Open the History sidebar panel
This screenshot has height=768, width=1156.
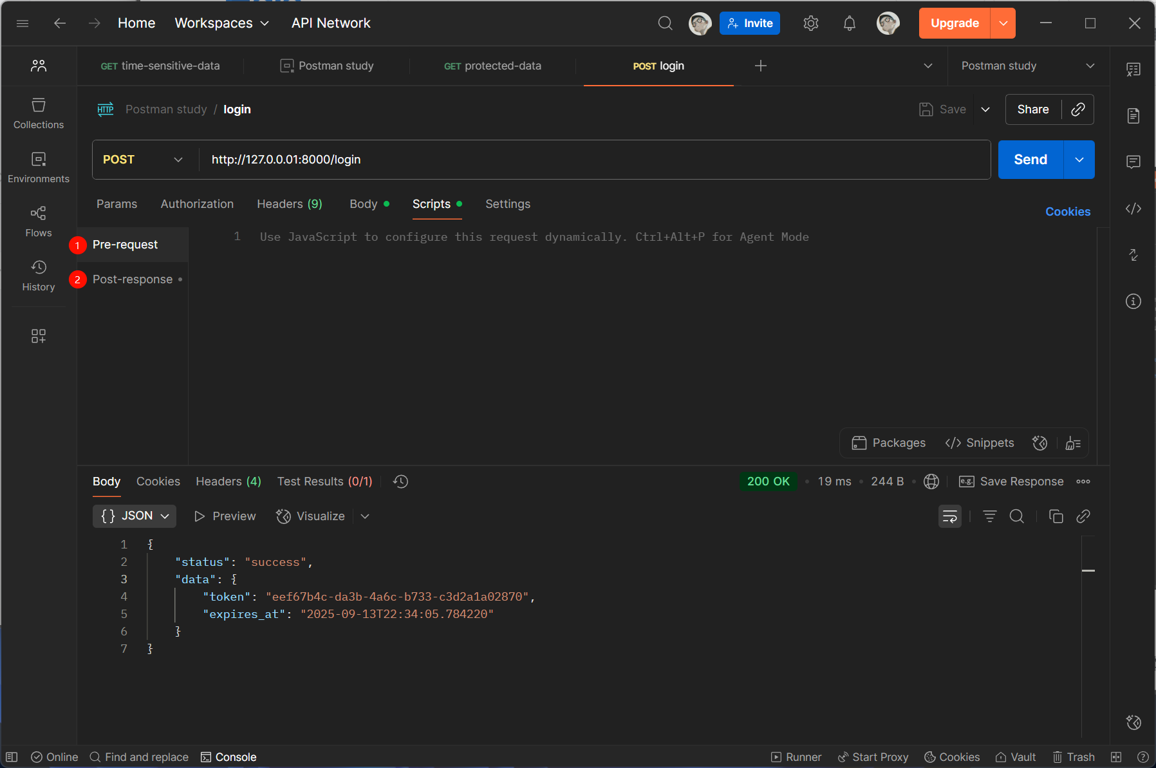click(x=39, y=276)
